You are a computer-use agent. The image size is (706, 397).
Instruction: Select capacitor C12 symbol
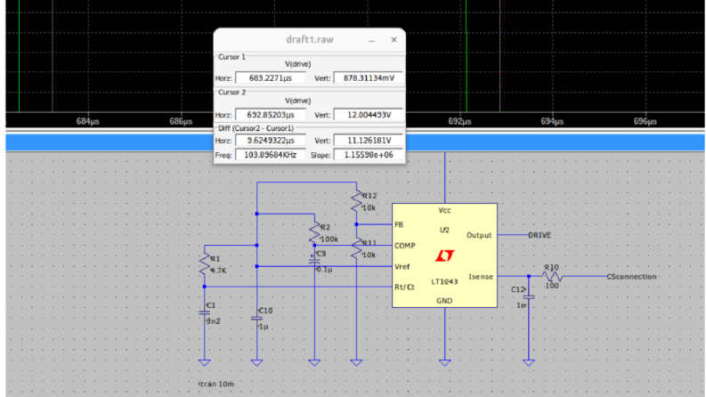(x=529, y=297)
